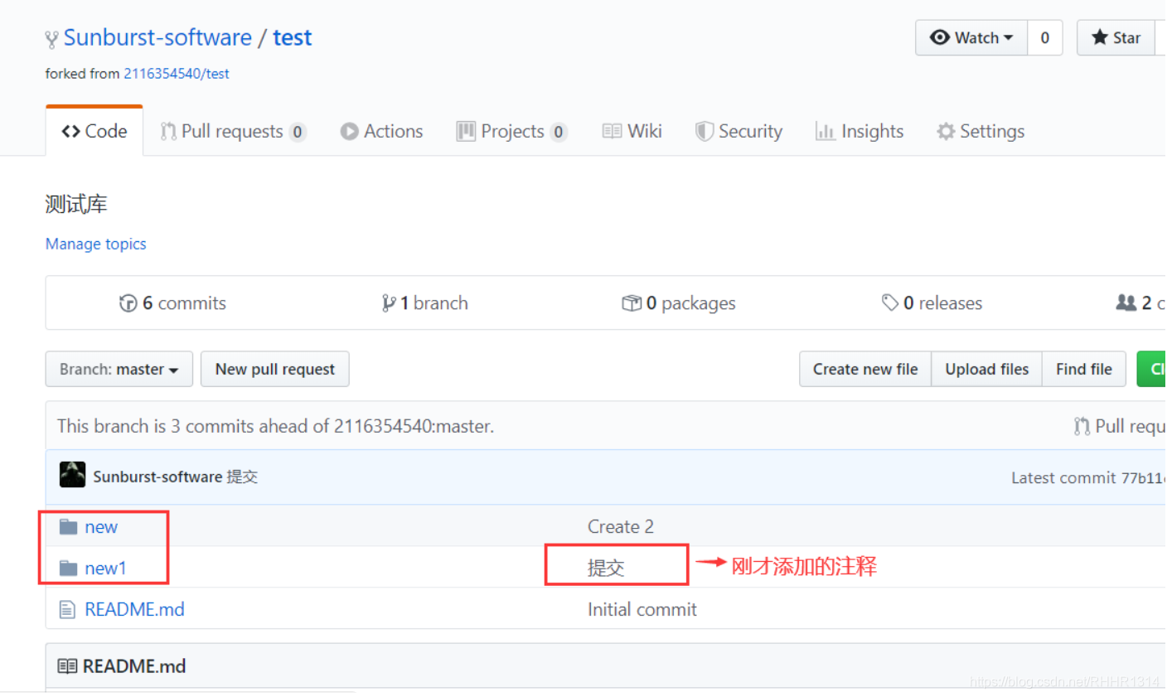Image resolution: width=1167 pixels, height=697 pixels.
Task: Open the Insights tab
Action: point(860,131)
